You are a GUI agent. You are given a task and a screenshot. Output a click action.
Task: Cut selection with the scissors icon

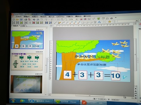coord(34,19)
